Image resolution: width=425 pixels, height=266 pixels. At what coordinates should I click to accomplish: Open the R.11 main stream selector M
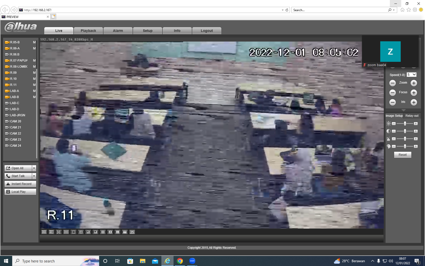tap(34, 85)
